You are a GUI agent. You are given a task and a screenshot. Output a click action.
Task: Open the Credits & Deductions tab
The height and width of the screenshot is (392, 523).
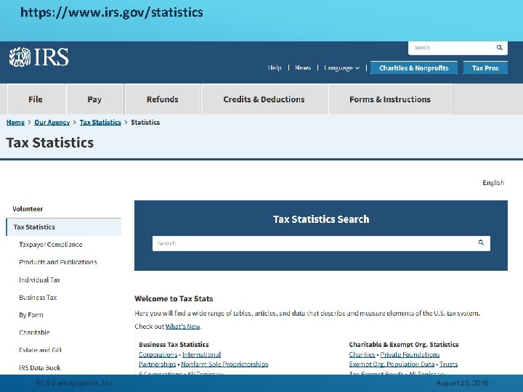[x=264, y=99]
